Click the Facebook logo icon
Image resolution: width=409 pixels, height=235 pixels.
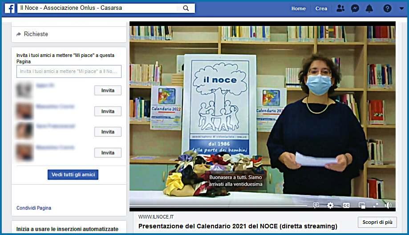coord(10,8)
